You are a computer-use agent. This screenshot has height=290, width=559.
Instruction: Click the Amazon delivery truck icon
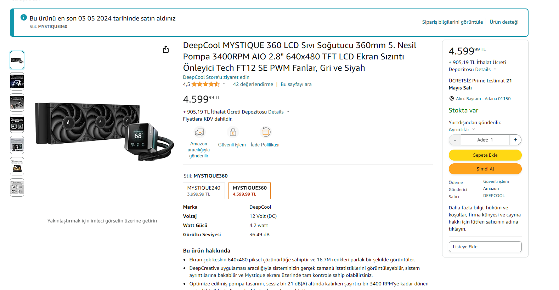pos(199,132)
